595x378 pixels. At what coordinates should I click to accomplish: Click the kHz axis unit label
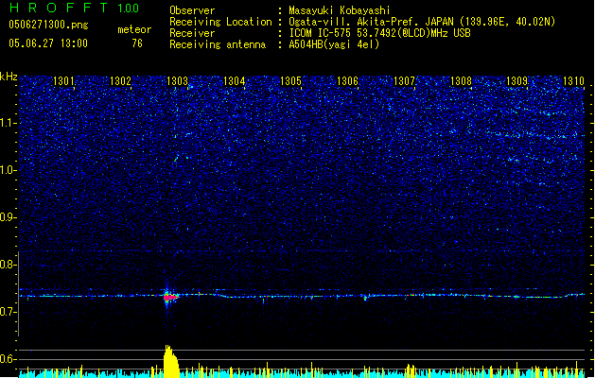(9, 77)
